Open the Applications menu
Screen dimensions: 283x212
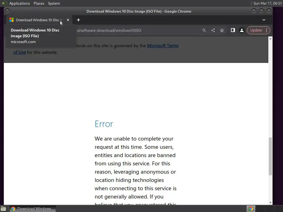[x=20, y=3]
